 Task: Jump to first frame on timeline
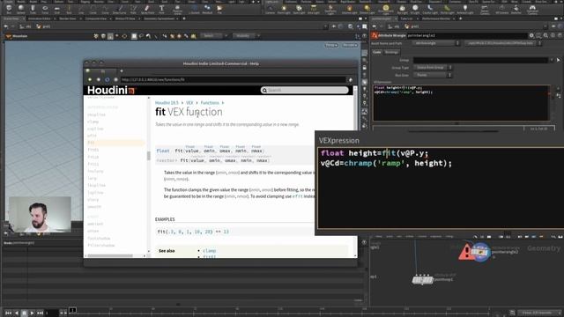point(8,313)
